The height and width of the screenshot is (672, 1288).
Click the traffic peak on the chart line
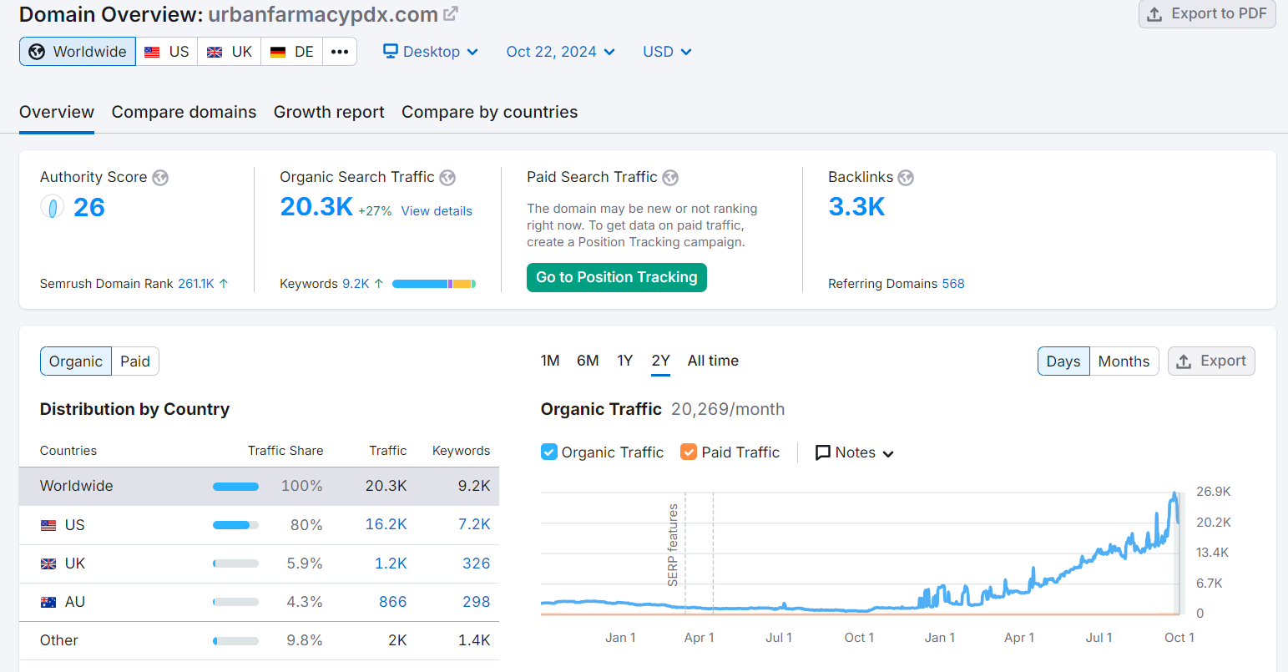1174,494
